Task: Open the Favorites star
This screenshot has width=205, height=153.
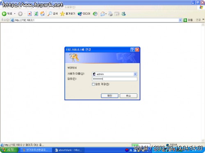Action: pos(68,14)
